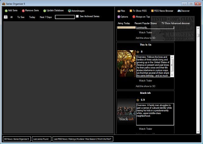Screen dimensions: 203x144
Task: Click the red Always on Top icon
Action: 134,17
